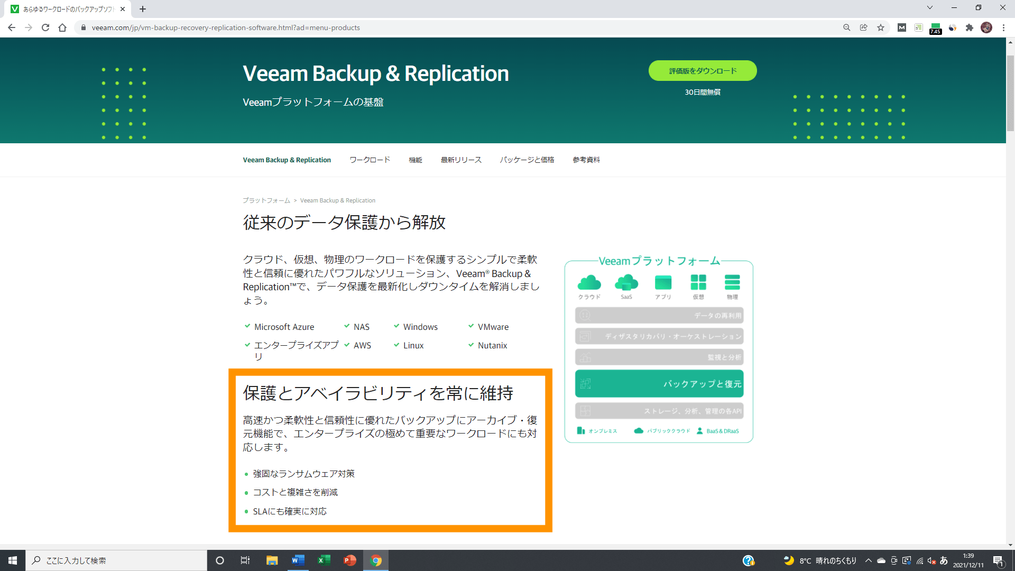
Task: Click the site padlock security icon
Action: (x=83, y=27)
